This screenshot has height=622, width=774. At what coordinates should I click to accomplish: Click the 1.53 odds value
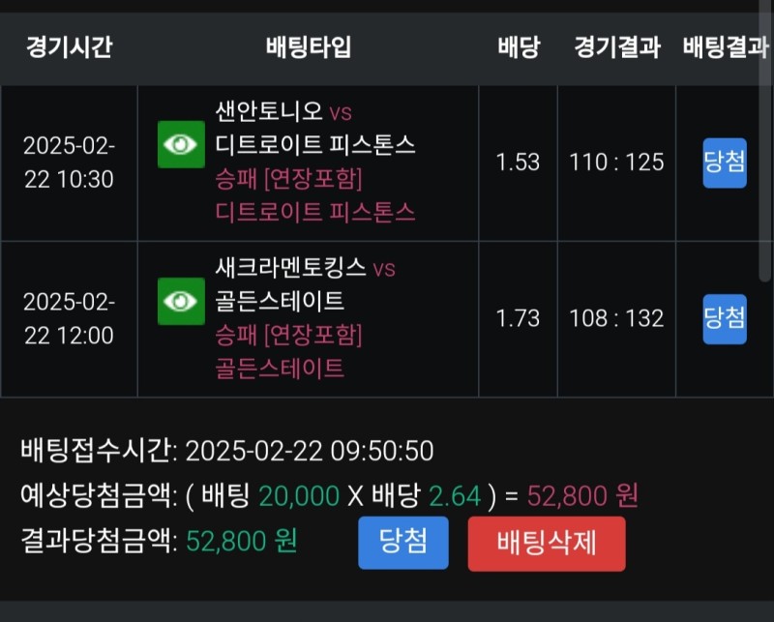[519, 163]
